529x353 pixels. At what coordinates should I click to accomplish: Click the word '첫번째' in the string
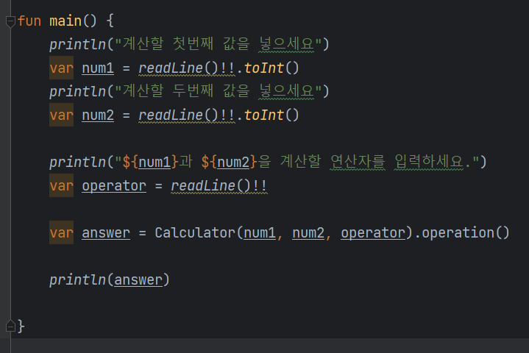193,44
